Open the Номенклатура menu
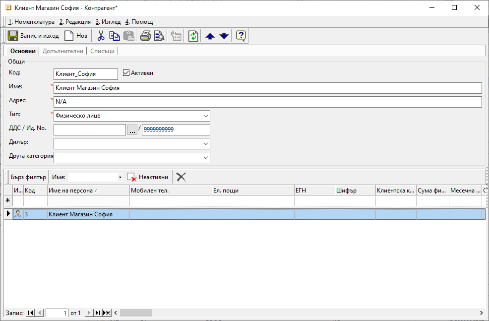 (x=31, y=22)
